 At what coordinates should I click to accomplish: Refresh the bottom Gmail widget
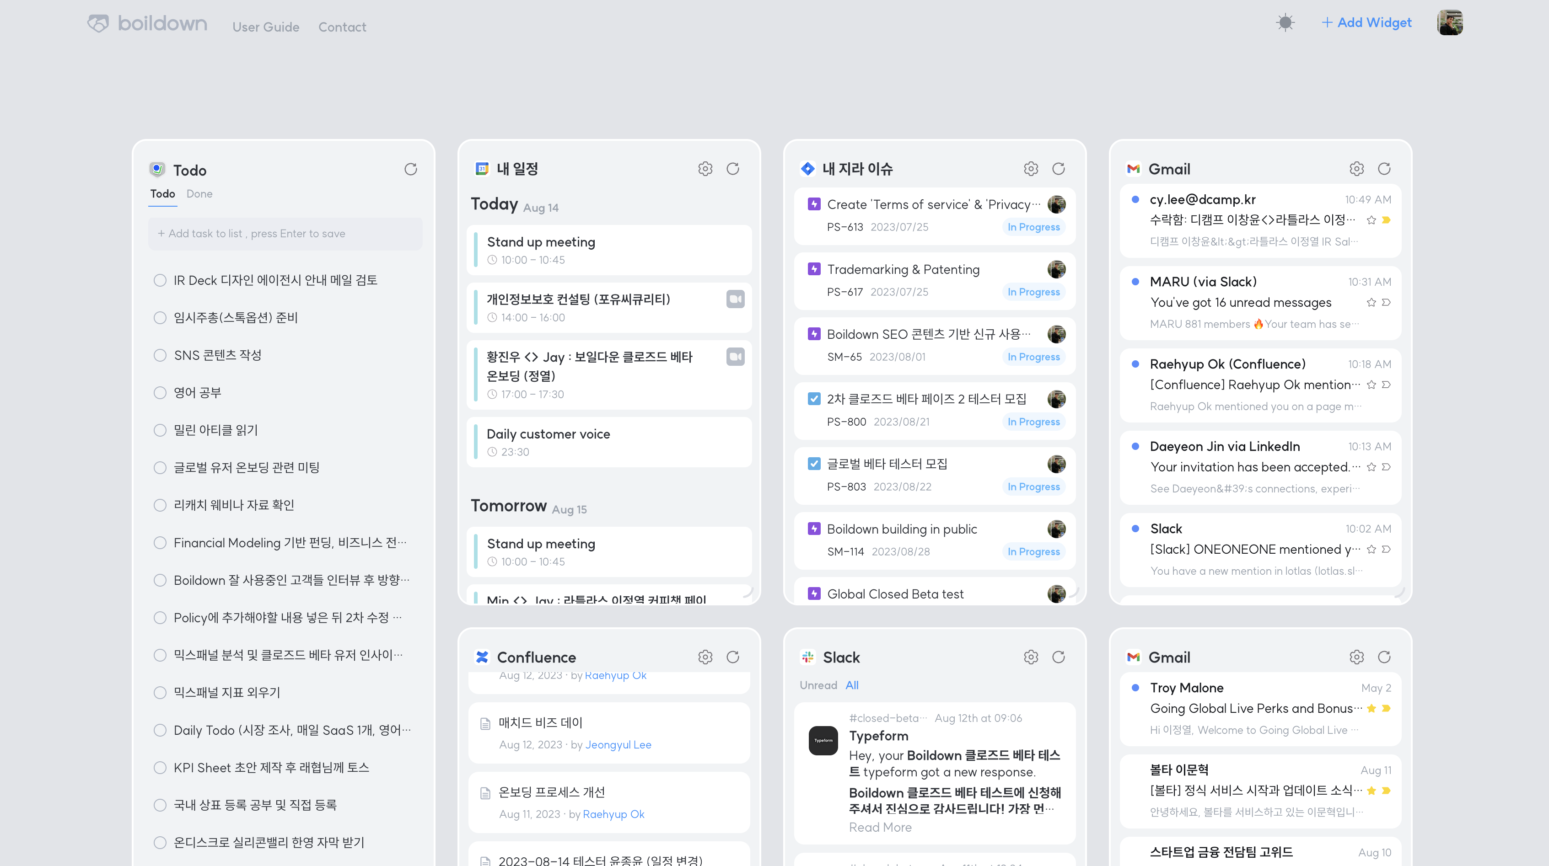point(1384,657)
